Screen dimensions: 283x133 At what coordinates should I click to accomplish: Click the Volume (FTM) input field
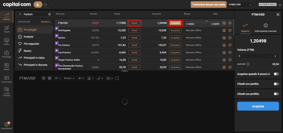[253, 56]
